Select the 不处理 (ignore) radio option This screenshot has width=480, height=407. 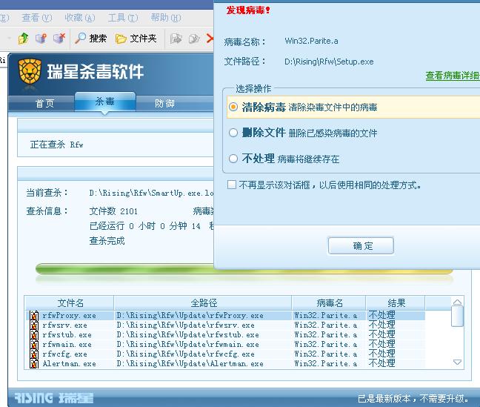pyautogui.click(x=233, y=159)
